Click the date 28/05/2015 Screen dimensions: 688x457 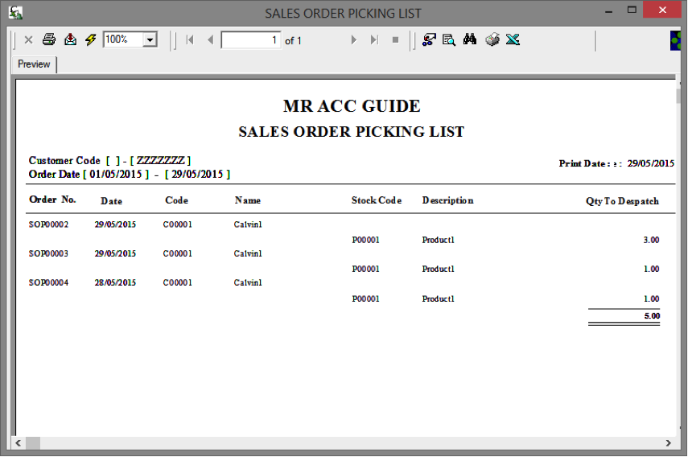[x=115, y=283]
